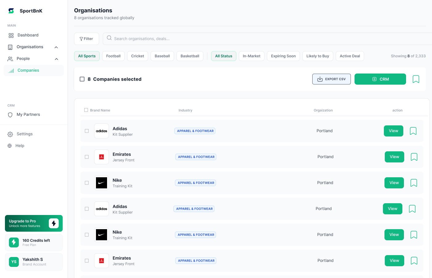Toggle the 8 Companies selected checkbox
This screenshot has width=432, height=278.
82,79
